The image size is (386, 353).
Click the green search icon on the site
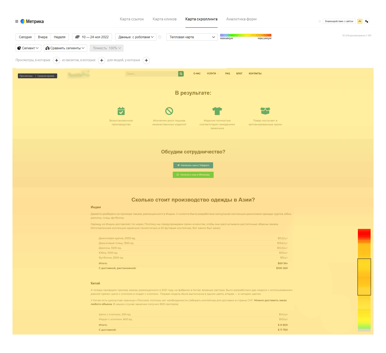pyautogui.click(x=181, y=74)
